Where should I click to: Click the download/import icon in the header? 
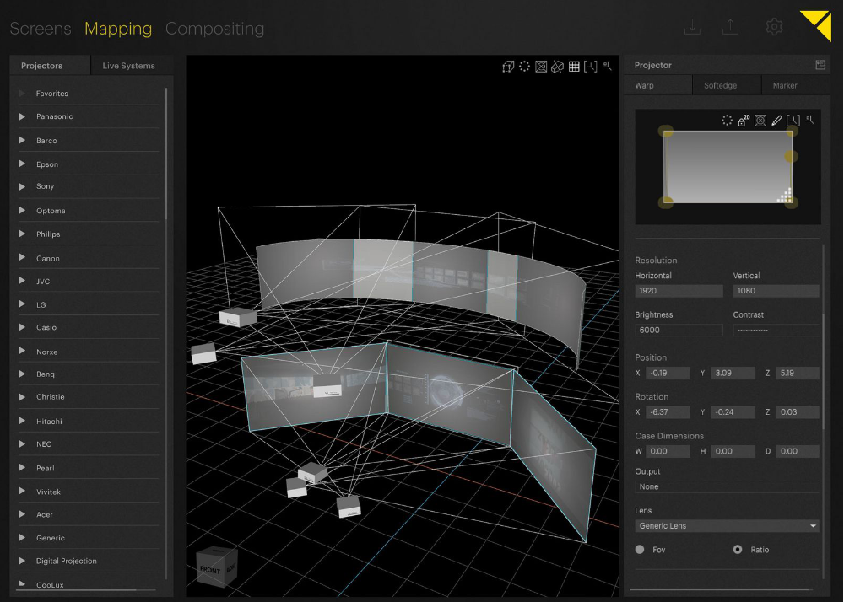click(692, 27)
